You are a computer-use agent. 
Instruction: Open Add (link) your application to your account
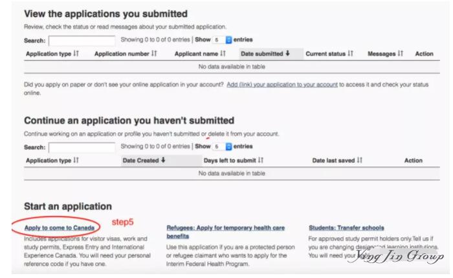click(282, 85)
